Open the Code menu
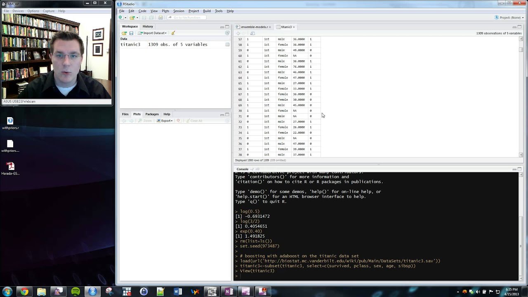The width and height of the screenshot is (528, 297). (x=142, y=11)
